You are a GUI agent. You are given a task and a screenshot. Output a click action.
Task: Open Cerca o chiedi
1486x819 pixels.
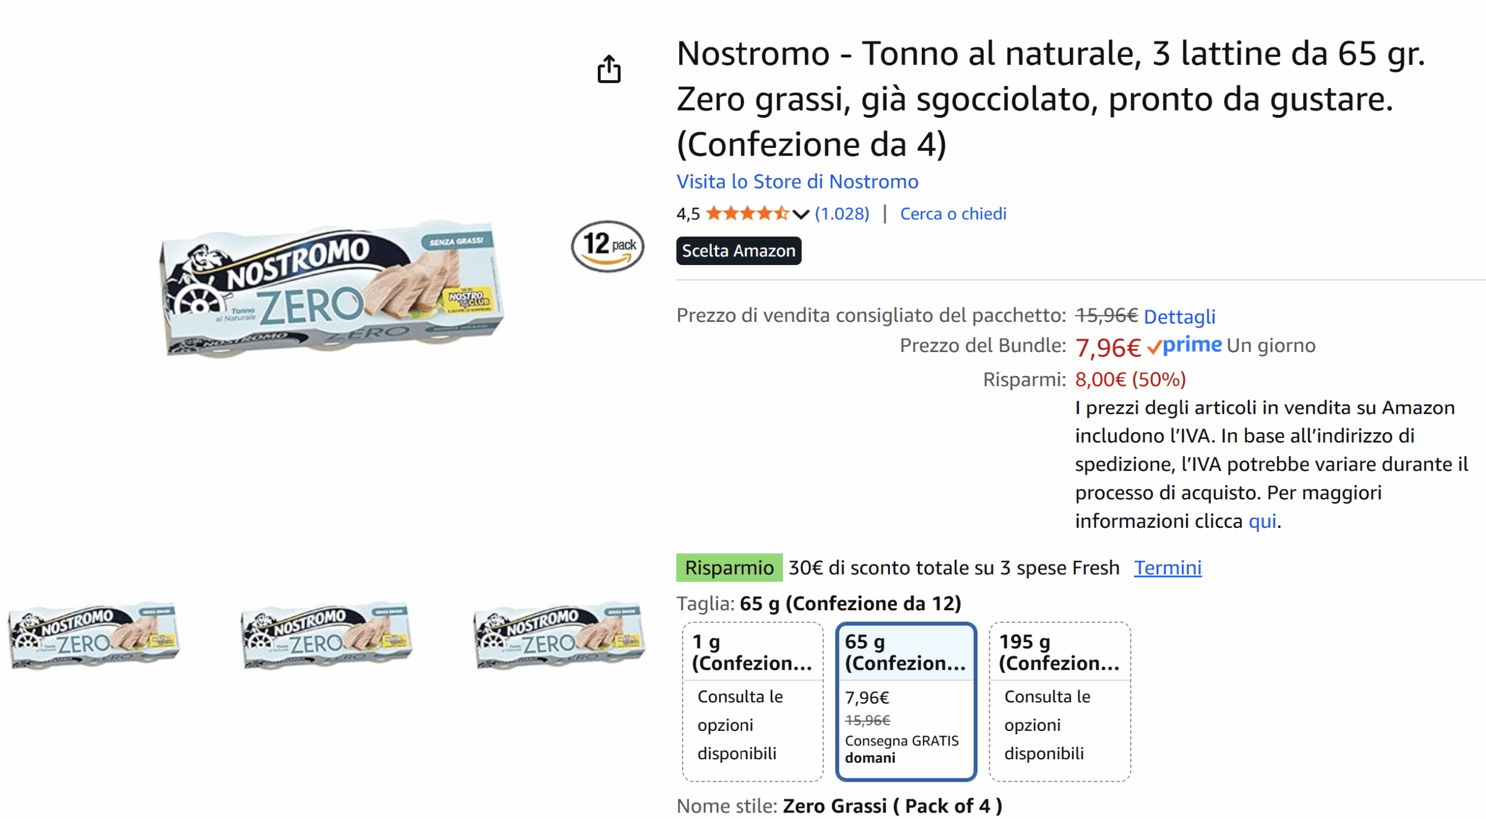click(x=953, y=213)
